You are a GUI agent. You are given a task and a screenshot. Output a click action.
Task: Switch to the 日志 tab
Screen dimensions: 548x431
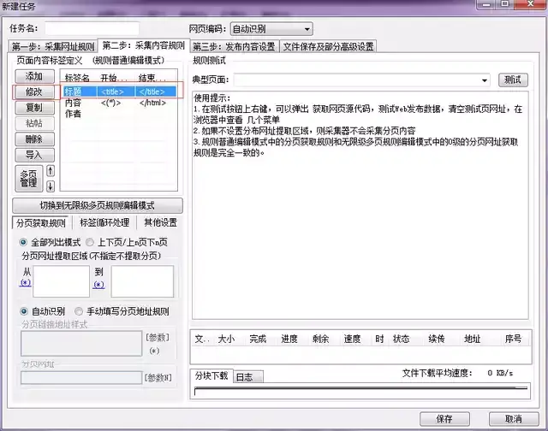click(248, 377)
